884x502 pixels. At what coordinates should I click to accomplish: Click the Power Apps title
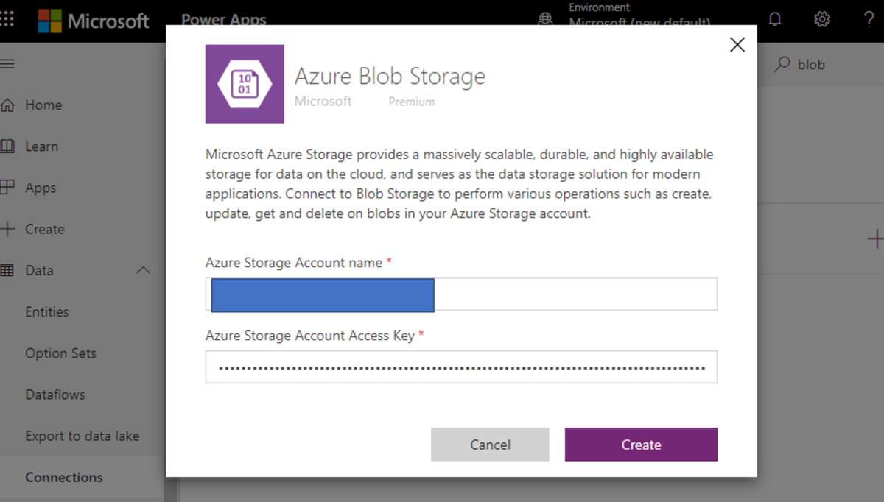[x=224, y=20]
